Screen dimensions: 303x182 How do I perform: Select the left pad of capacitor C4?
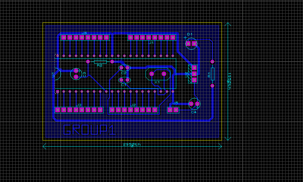click(x=191, y=104)
